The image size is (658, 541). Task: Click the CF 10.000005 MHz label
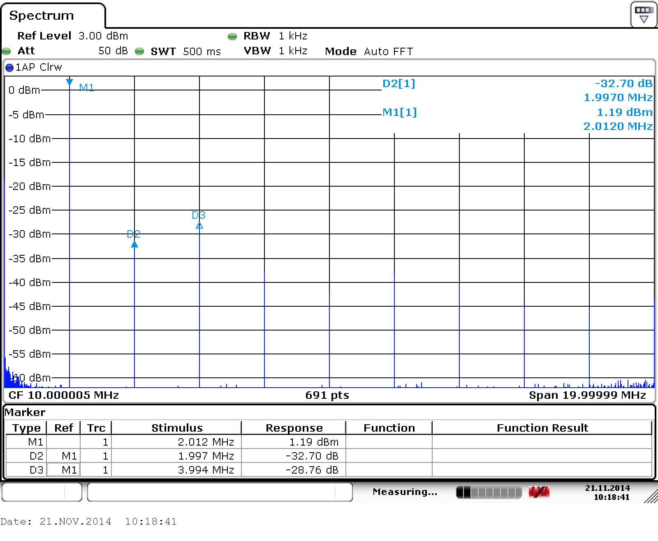(64, 395)
